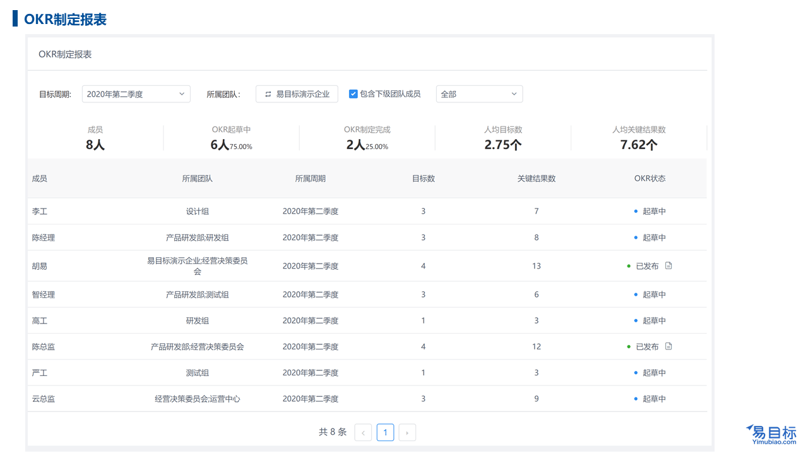Click the OKR制定完成 2人 summary stat
Image resolution: width=808 pixels, height=455 pixels.
[x=367, y=138]
